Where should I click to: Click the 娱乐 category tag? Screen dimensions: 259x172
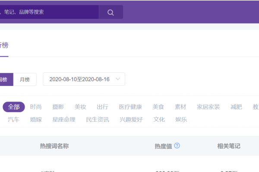181,120
